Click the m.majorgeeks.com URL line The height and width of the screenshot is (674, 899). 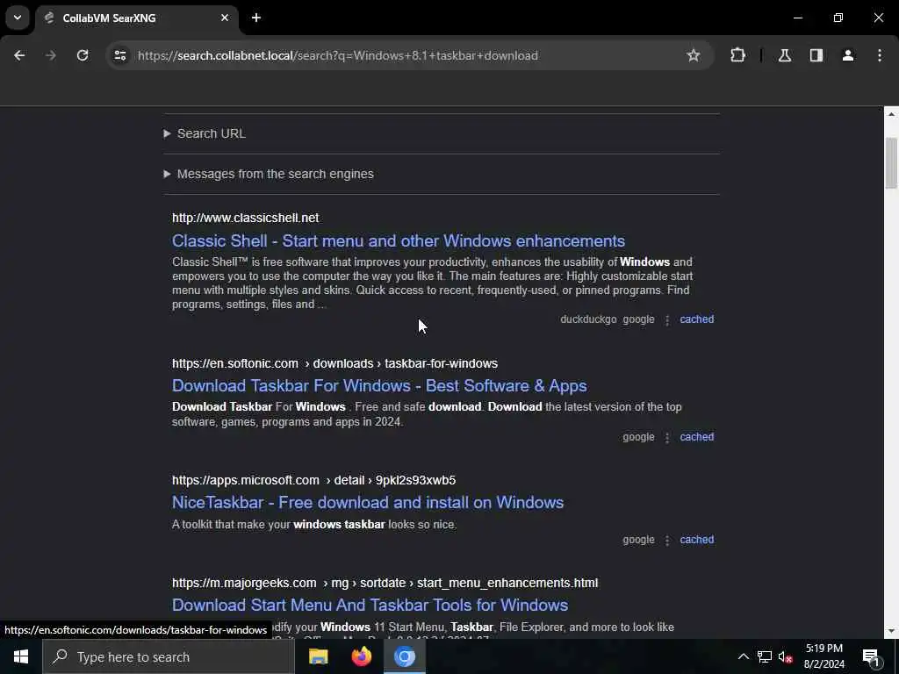(x=385, y=583)
